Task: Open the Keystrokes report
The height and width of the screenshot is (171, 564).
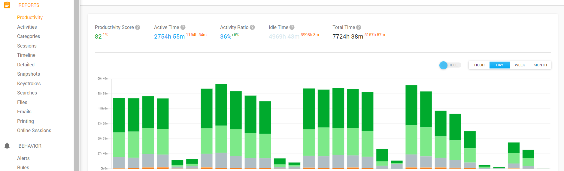Action: pyautogui.click(x=29, y=83)
